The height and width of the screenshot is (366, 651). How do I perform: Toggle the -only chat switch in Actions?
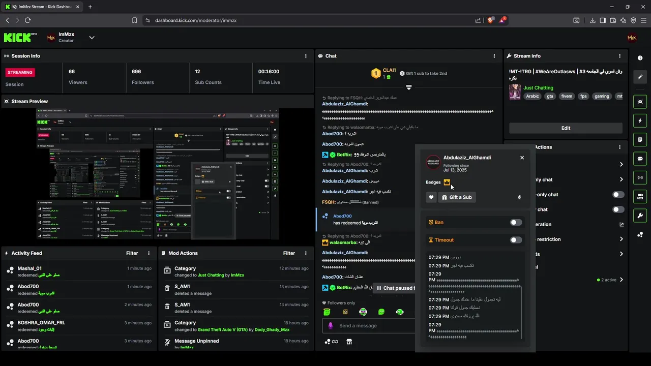(618, 195)
